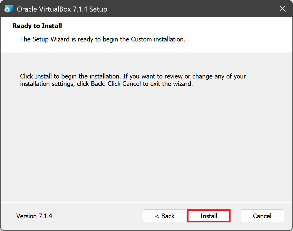
Task: Click the 'Setup Wizard is ready' subtitle text
Action: (x=103, y=39)
